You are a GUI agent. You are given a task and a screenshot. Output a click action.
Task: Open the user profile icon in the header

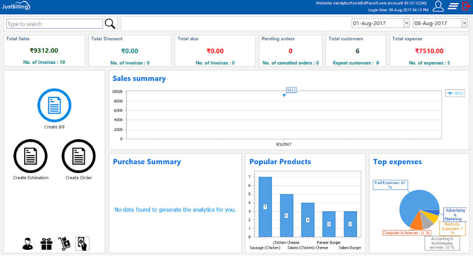438,6
